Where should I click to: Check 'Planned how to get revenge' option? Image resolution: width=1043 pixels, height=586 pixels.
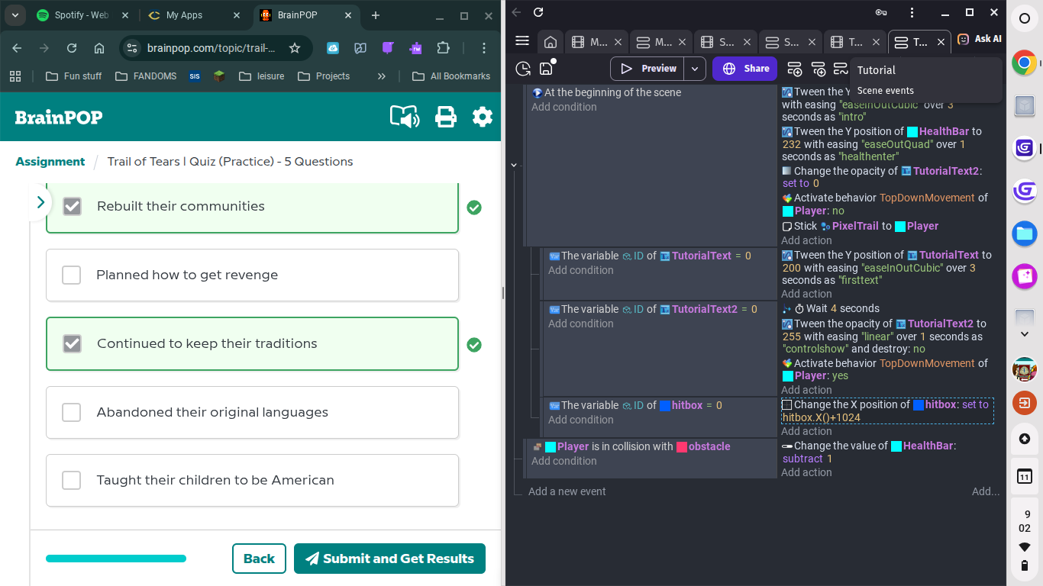[71, 275]
